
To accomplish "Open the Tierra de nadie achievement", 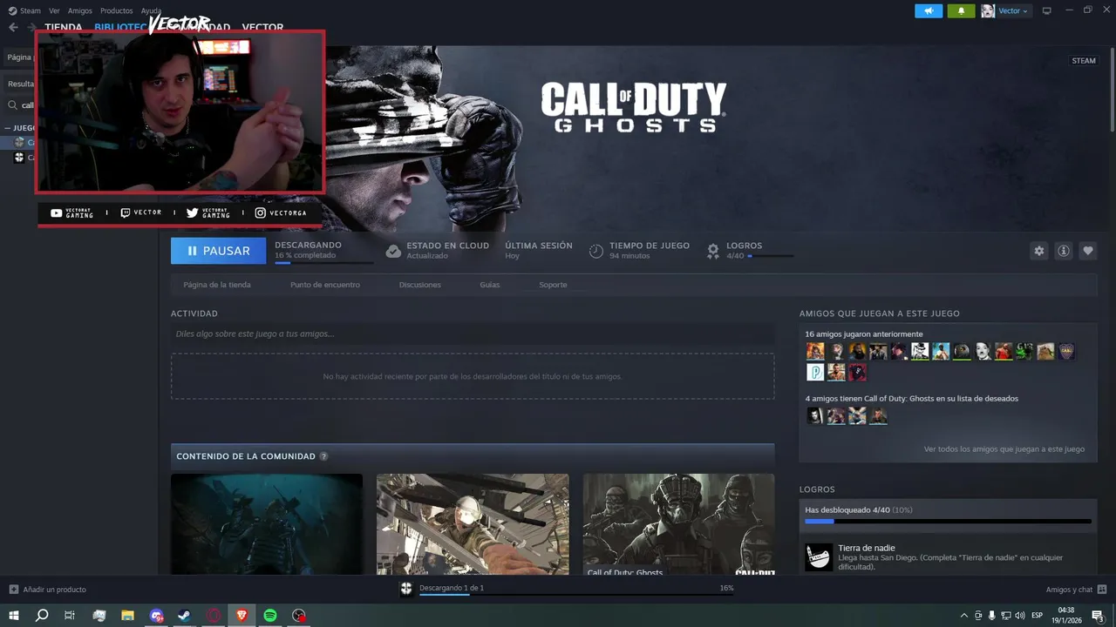I will tap(948, 557).
